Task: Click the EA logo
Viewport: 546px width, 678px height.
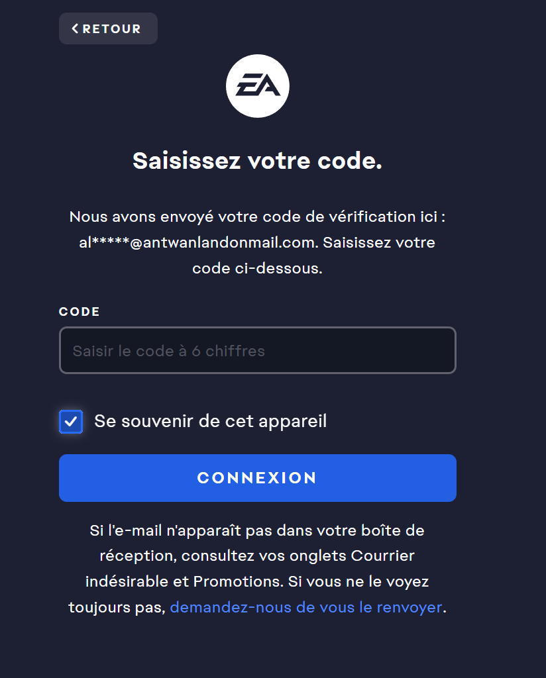Action: (x=257, y=86)
